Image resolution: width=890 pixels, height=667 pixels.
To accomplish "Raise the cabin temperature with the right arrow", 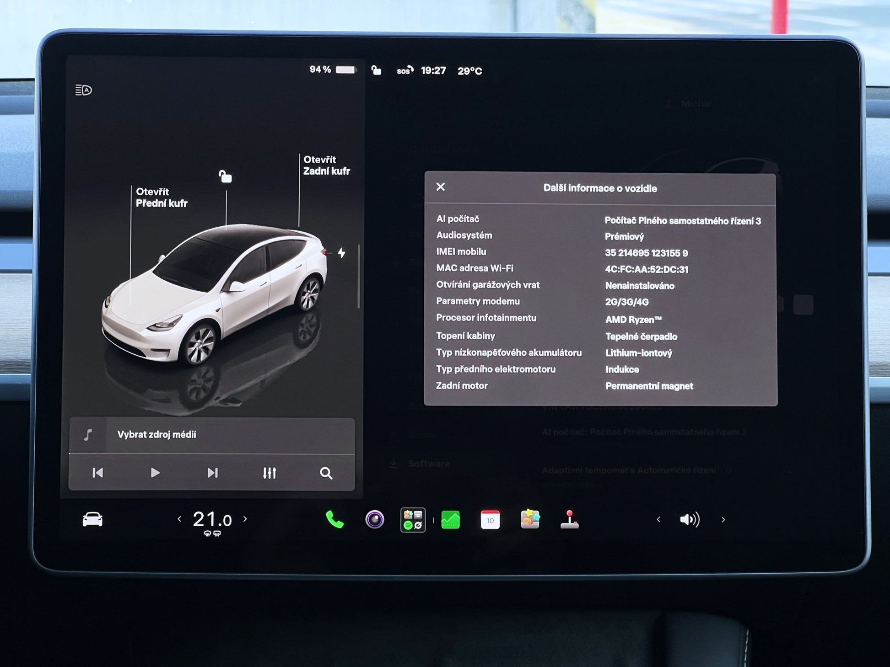I will pos(245,519).
